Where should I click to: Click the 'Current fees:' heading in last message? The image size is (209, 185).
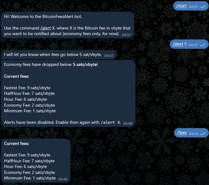[x=17, y=144]
